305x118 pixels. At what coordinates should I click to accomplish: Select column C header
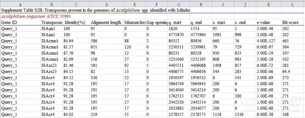(x=76, y=5)
